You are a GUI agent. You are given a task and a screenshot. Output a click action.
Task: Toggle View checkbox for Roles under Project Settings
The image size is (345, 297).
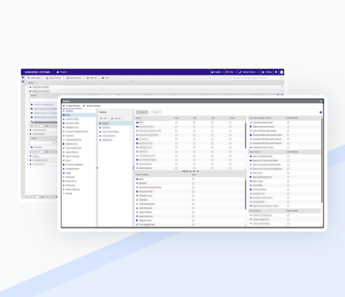(193, 179)
